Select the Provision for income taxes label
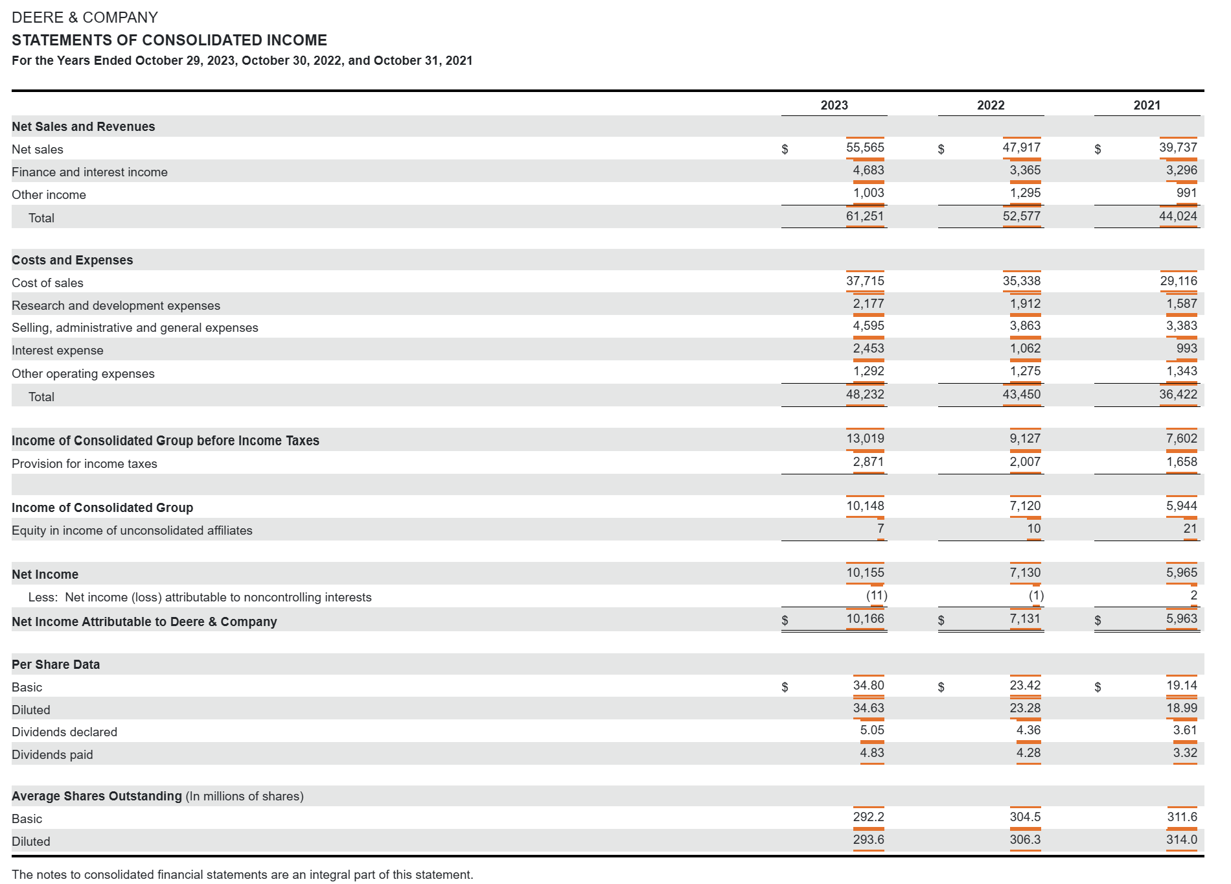1231x884 pixels. [x=84, y=463]
